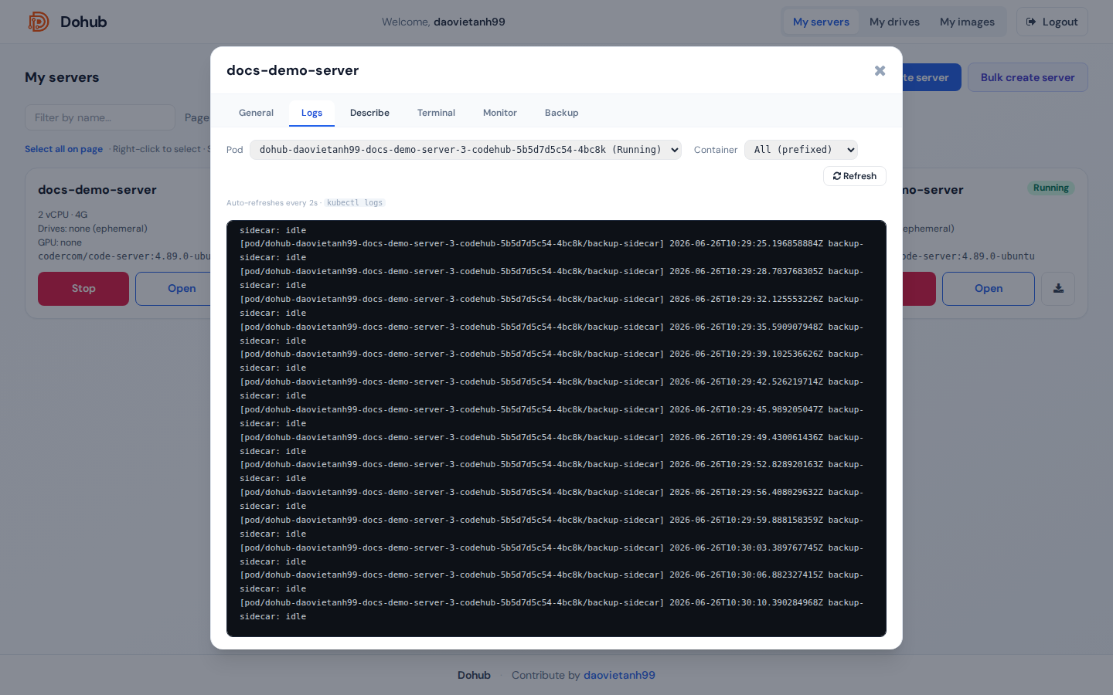Click the kubectl logs label

tap(355, 203)
